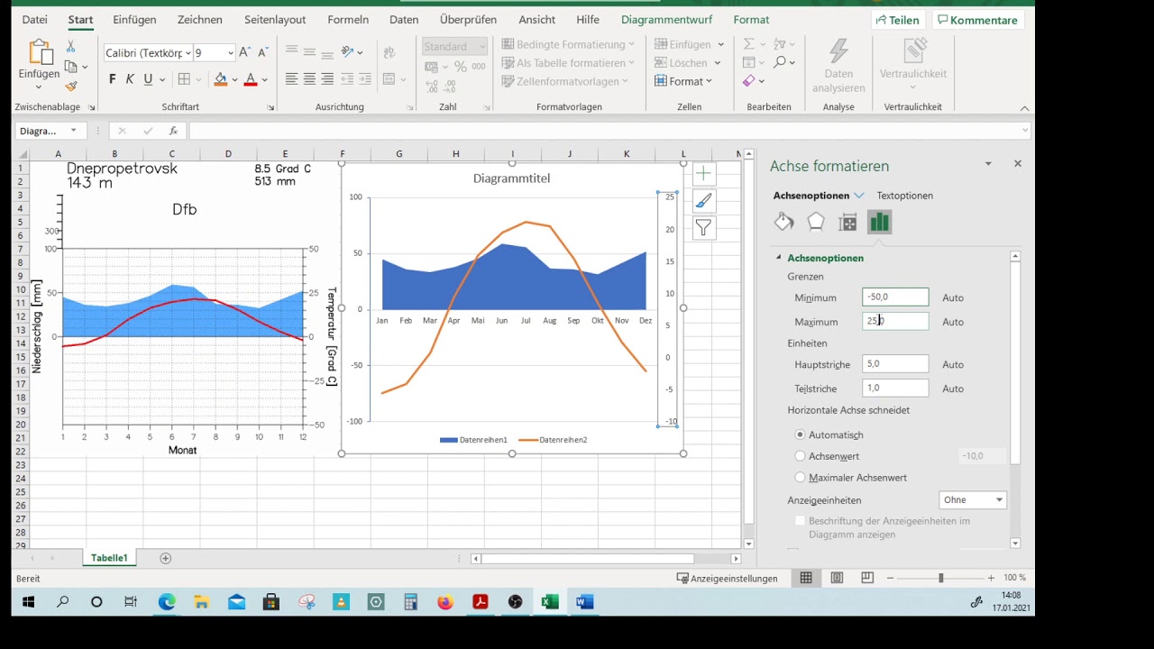This screenshot has width=1154, height=649.
Task: Click the Hauptstriche input field
Action: tap(895, 364)
